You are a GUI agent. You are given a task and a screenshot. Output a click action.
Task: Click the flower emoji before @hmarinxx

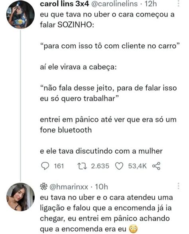[44, 186]
